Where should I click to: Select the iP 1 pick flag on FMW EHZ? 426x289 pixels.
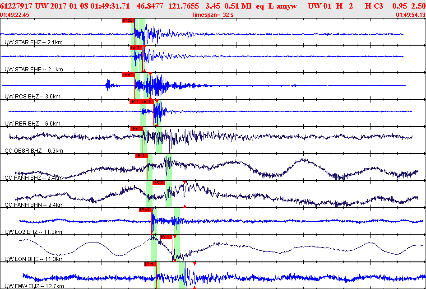click(x=150, y=264)
